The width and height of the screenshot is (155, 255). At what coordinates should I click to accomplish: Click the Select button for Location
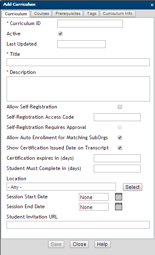132,187
